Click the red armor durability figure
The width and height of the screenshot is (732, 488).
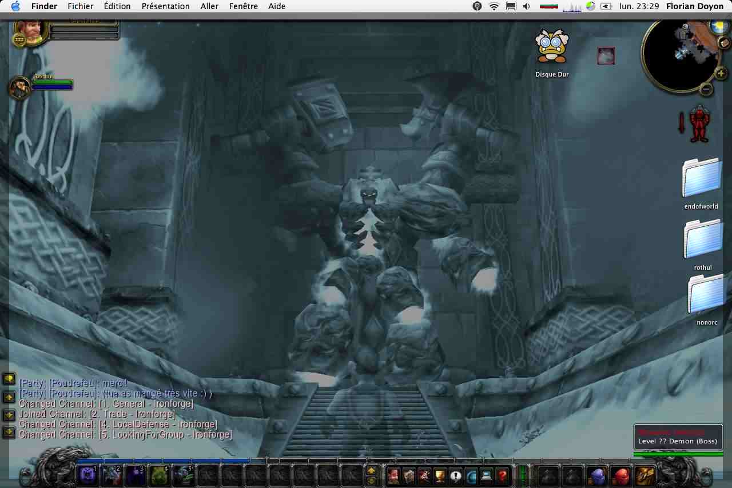(x=699, y=124)
